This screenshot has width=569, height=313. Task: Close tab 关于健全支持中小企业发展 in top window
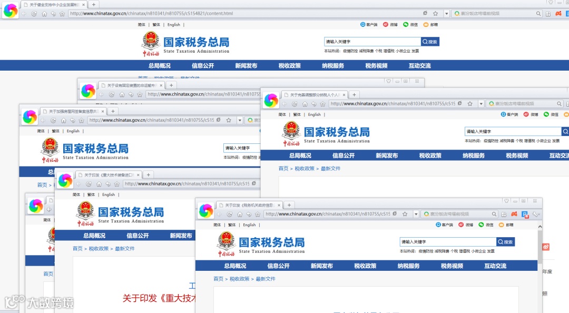[x=83, y=5]
